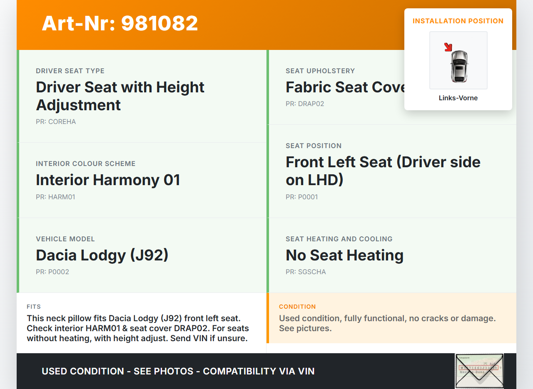Viewport: 533px width, 389px height.
Task: Click the Interior Harmony 01 value
Action: coord(108,180)
